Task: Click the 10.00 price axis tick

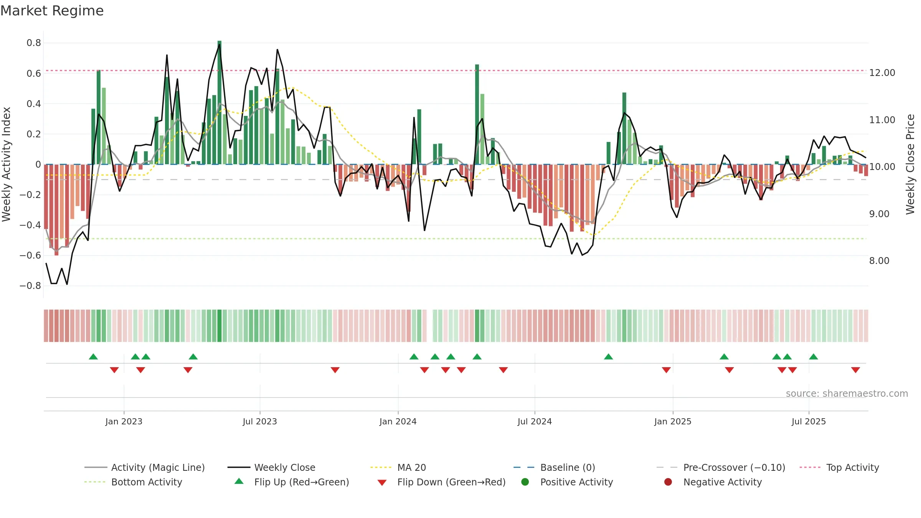Action: click(882, 167)
